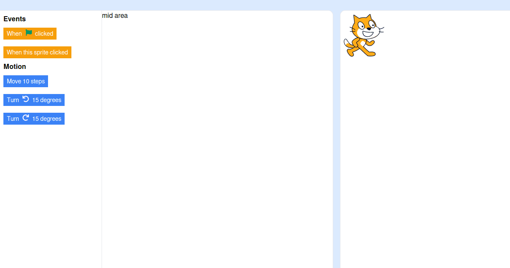
Task: Click the flag inside the When clicked block
Action: [x=28, y=32]
